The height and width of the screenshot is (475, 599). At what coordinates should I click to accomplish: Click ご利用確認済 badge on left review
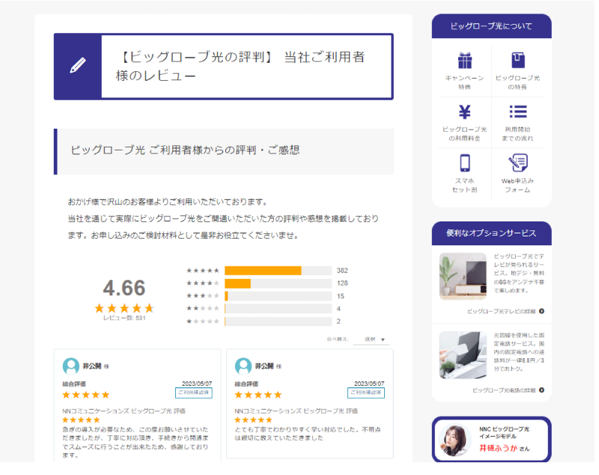pyautogui.click(x=194, y=393)
